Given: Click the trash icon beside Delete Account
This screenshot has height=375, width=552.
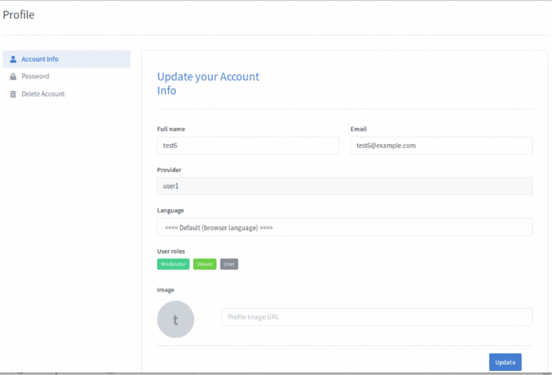Looking at the screenshot, I should (13, 94).
